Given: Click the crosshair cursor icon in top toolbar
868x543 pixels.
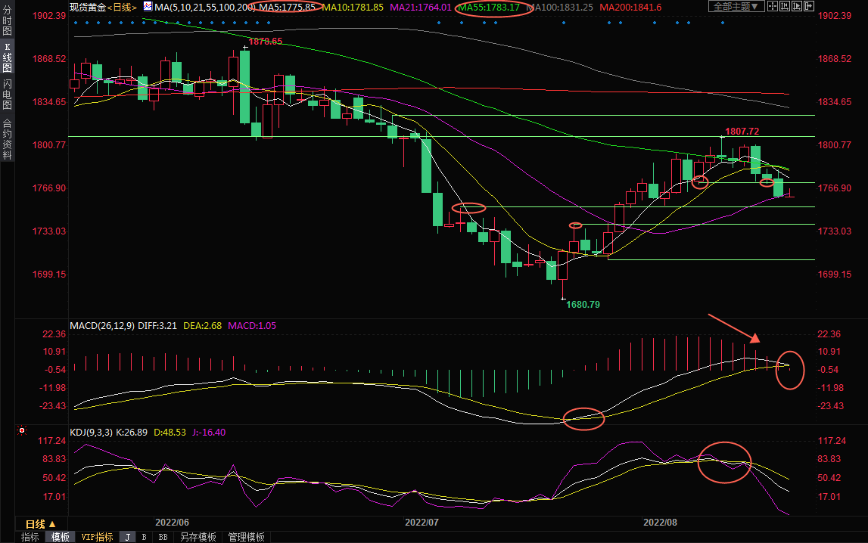Looking at the screenshot, I should pos(773,6).
